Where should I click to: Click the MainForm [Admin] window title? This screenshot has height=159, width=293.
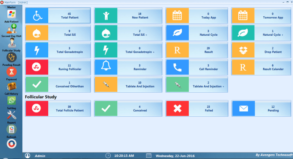(x=16, y=3)
